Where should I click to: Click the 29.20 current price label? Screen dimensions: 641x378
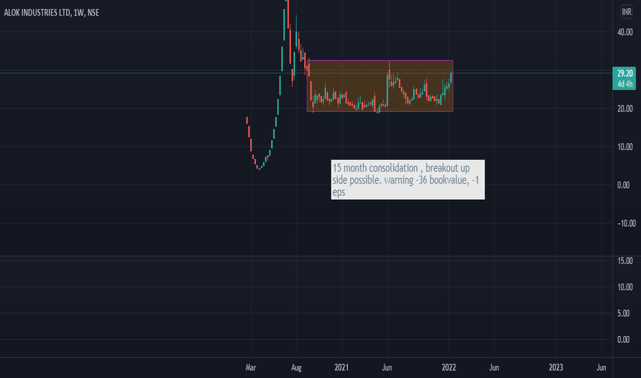[624, 74]
